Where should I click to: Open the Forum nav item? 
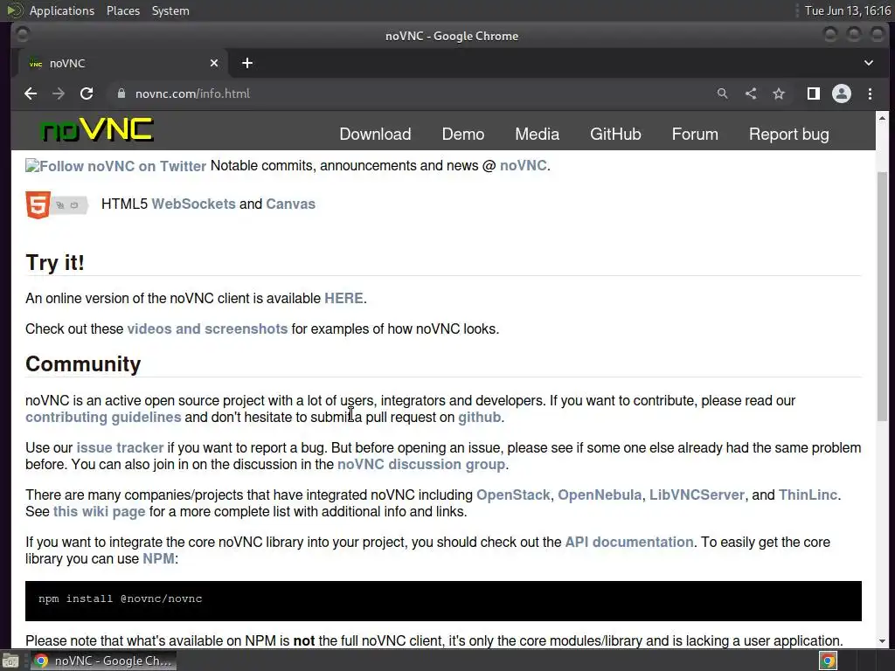click(x=695, y=134)
